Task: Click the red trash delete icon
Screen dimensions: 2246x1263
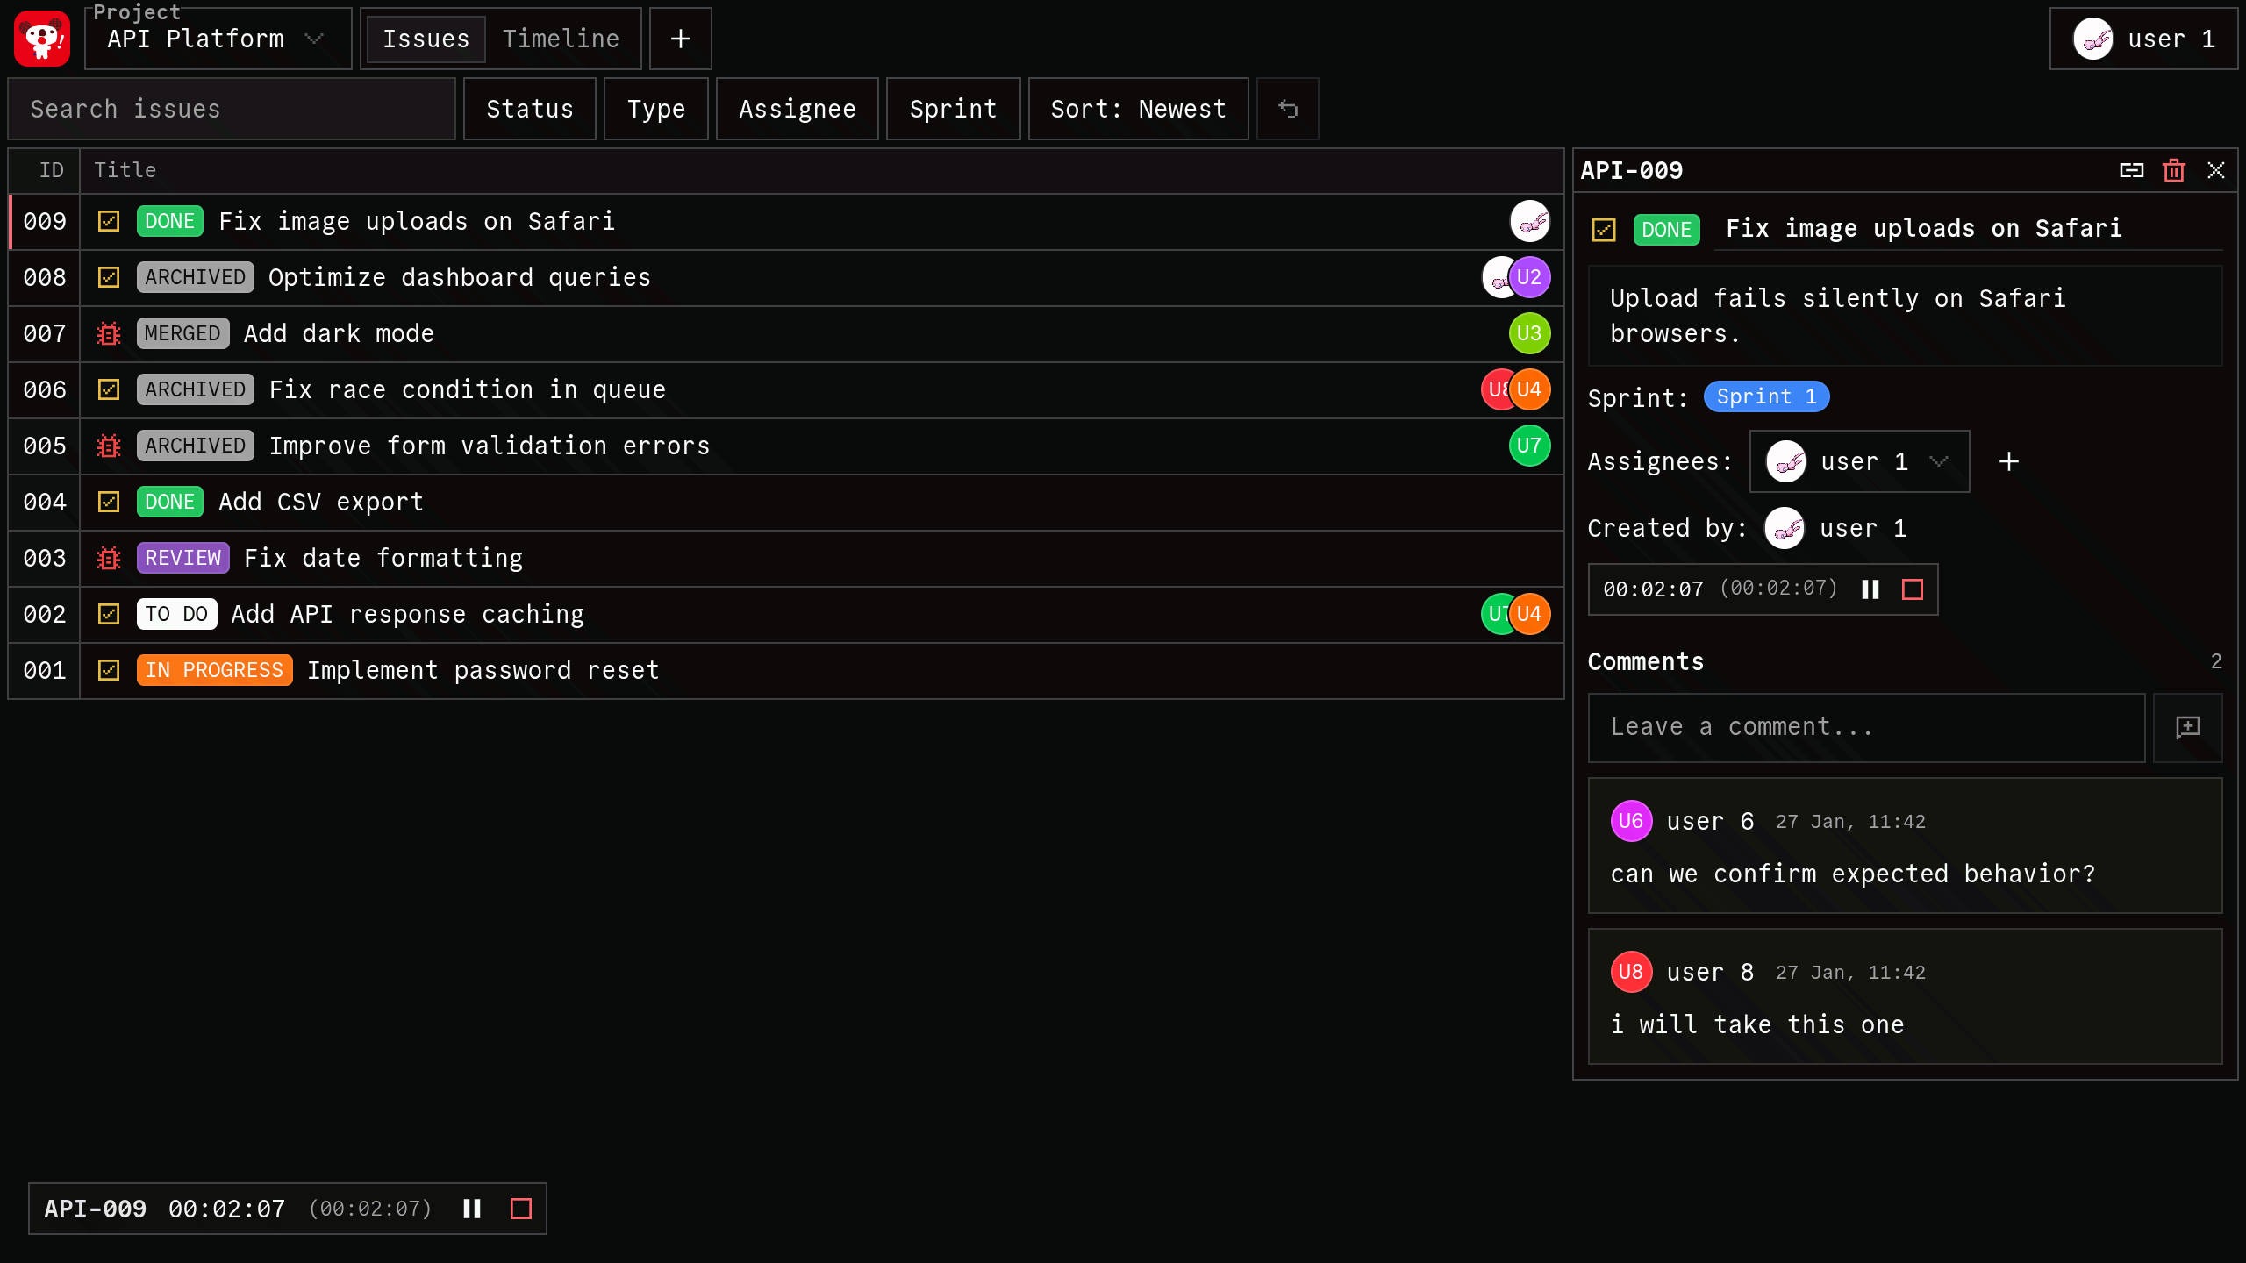Action: pyautogui.click(x=2173, y=170)
